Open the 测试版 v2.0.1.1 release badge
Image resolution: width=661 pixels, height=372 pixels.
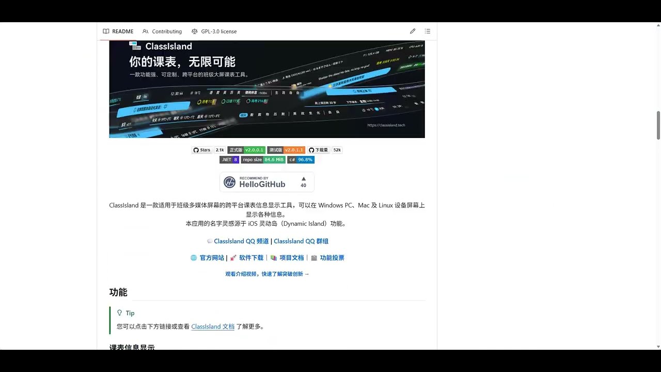[x=286, y=150]
